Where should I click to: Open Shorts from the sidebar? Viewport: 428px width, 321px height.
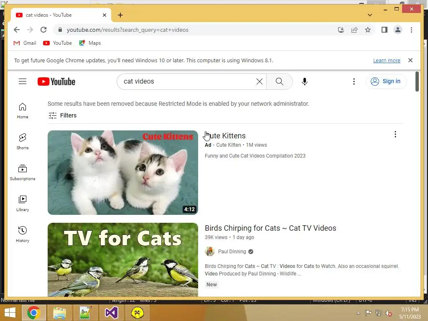pyautogui.click(x=23, y=141)
